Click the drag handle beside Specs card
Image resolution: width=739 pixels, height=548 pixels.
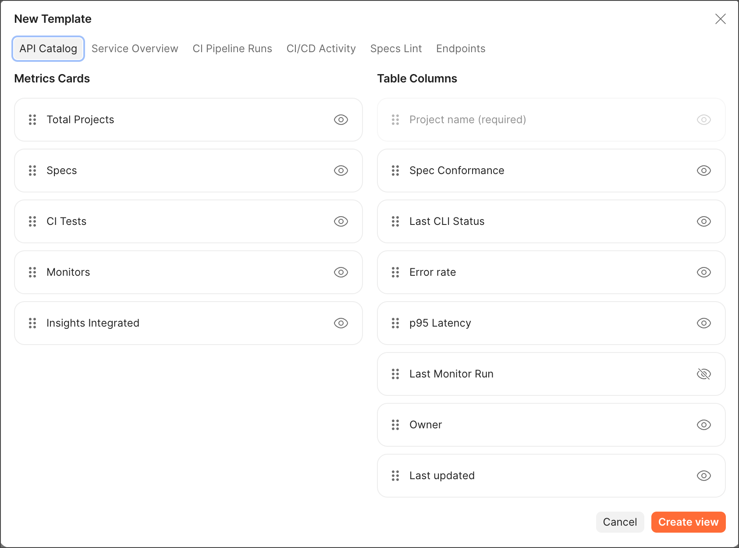click(x=32, y=171)
